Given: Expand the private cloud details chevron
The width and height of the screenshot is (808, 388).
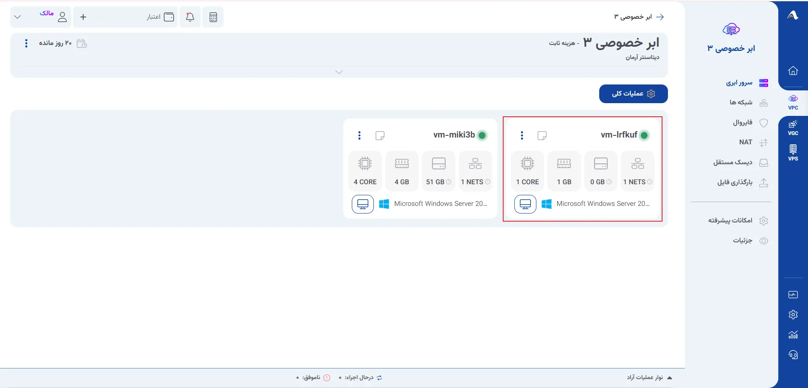Looking at the screenshot, I should tap(339, 72).
